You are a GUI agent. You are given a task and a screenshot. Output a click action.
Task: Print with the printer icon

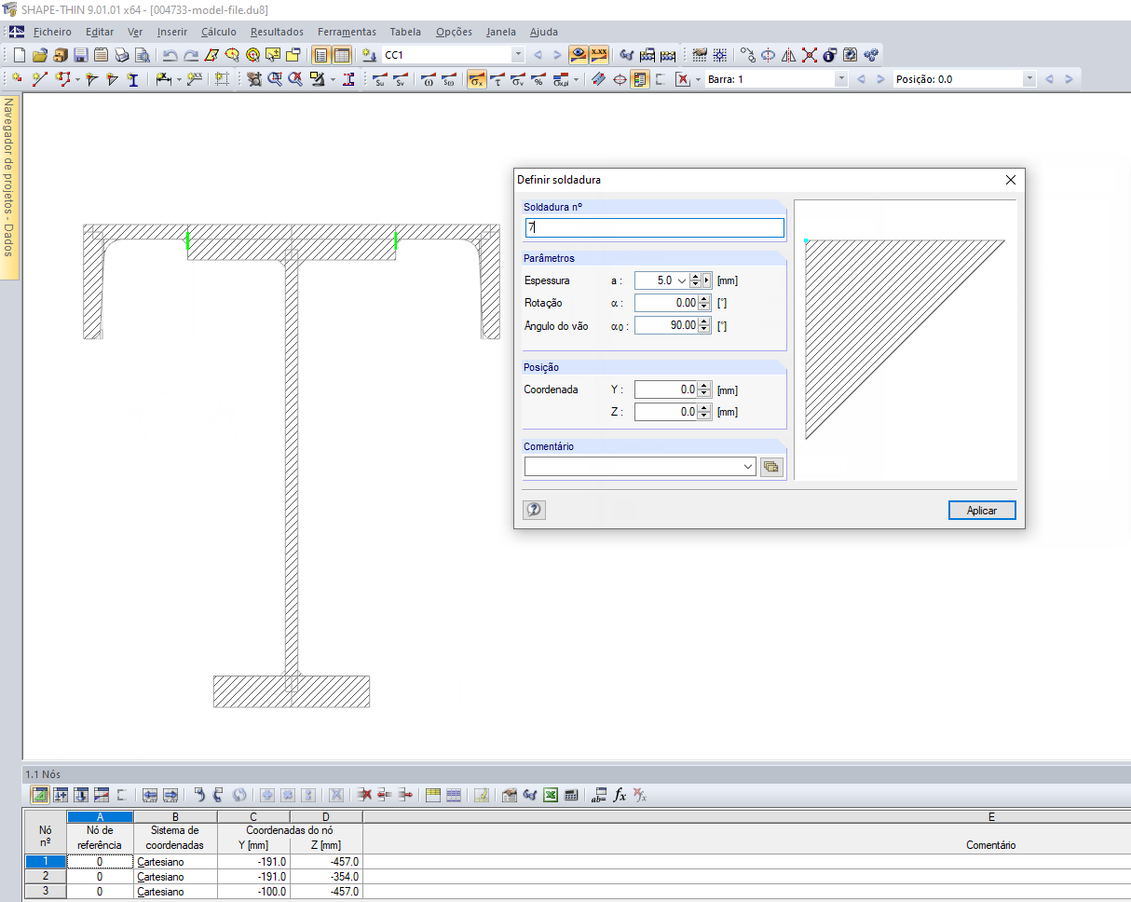point(122,55)
